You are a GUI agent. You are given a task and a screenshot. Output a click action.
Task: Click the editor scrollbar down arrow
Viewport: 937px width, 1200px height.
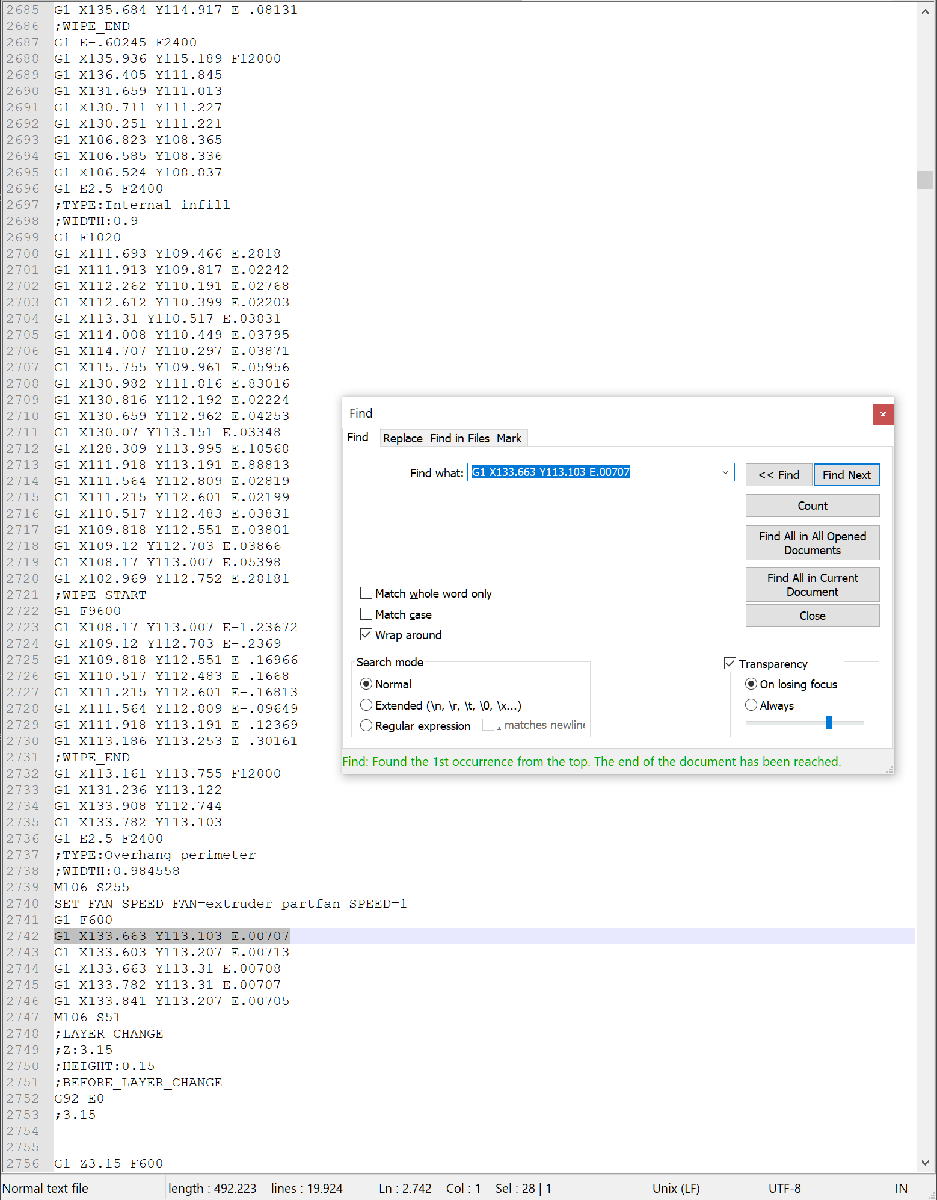[x=925, y=1163]
